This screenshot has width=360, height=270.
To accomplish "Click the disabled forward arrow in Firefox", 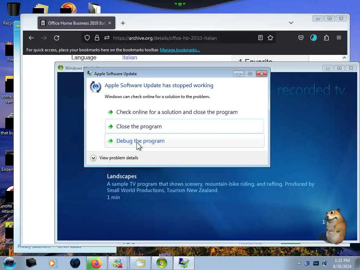I will (44, 38).
